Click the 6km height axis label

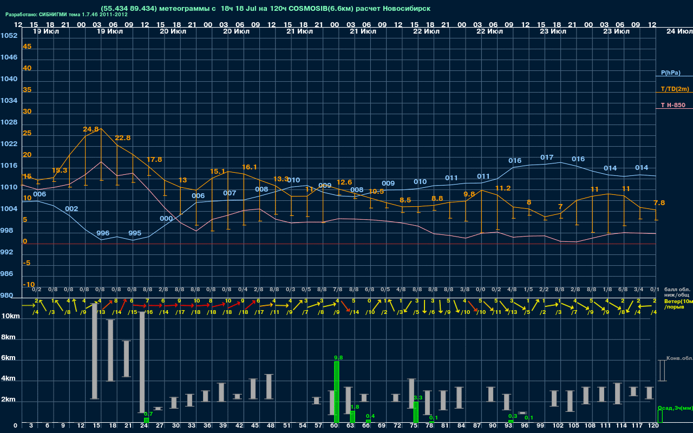pyautogui.click(x=10, y=358)
